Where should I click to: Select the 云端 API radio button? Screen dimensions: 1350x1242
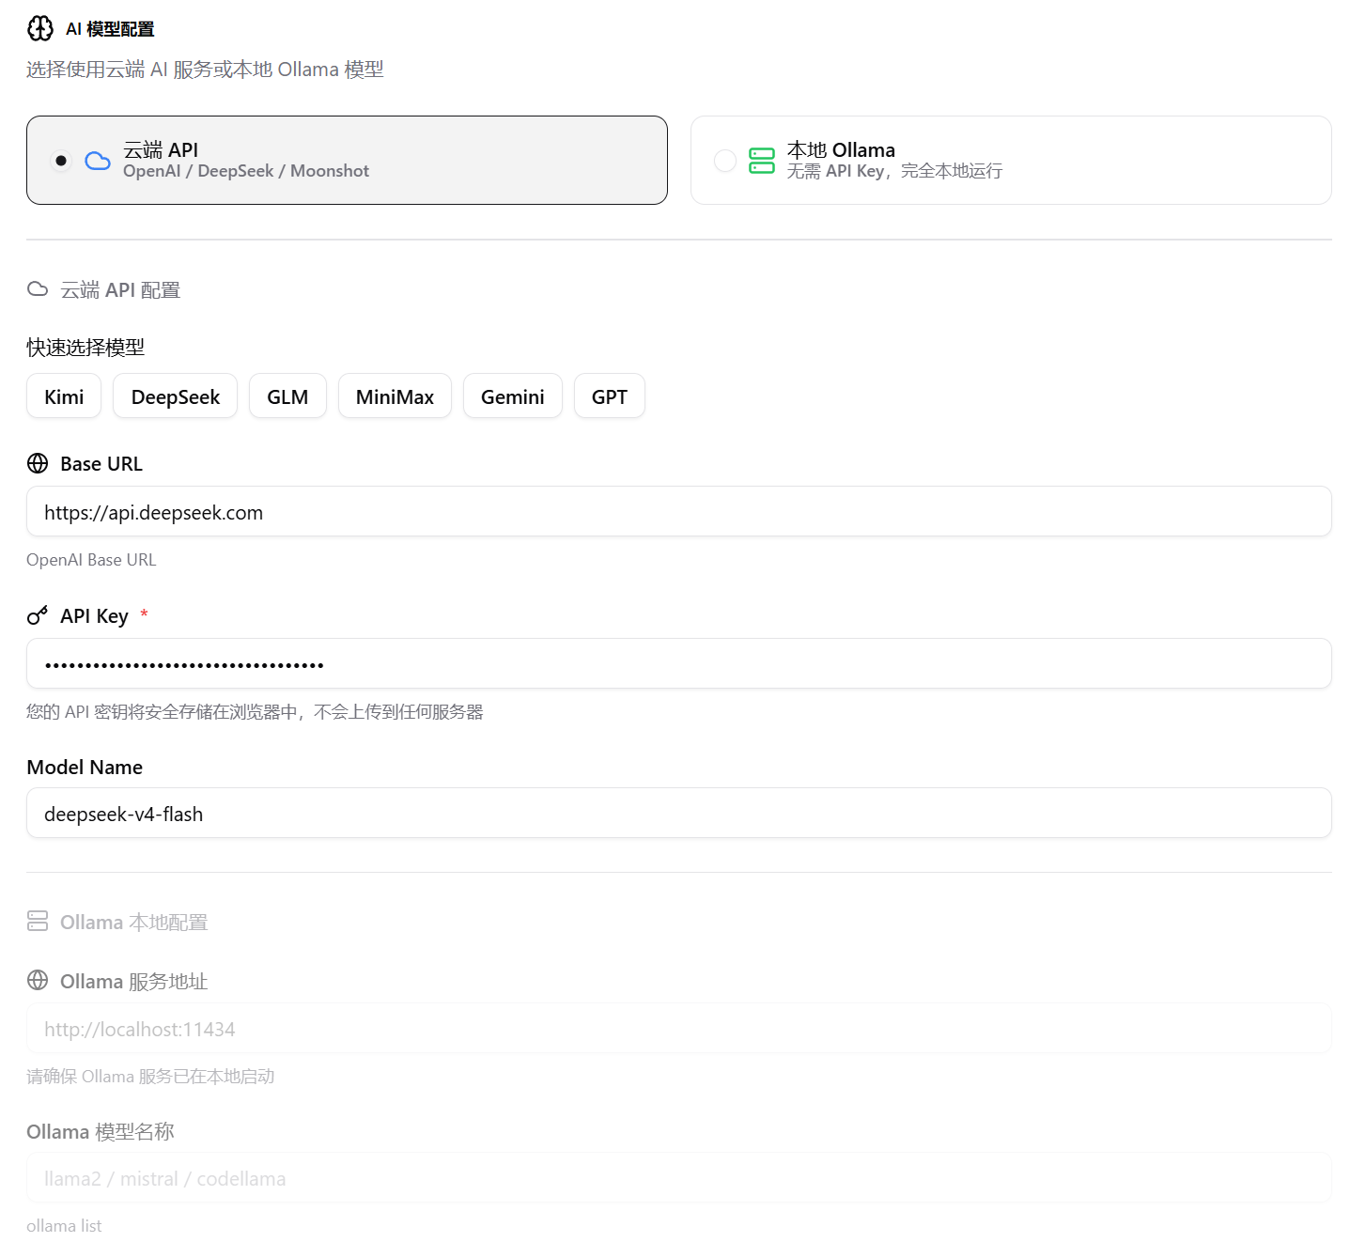(61, 161)
